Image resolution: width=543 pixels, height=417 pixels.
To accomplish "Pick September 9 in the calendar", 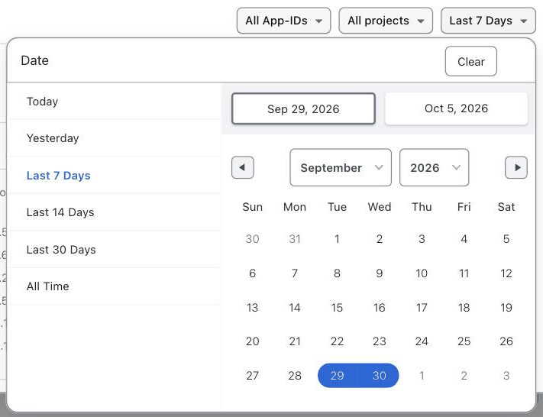I will pyautogui.click(x=380, y=273).
